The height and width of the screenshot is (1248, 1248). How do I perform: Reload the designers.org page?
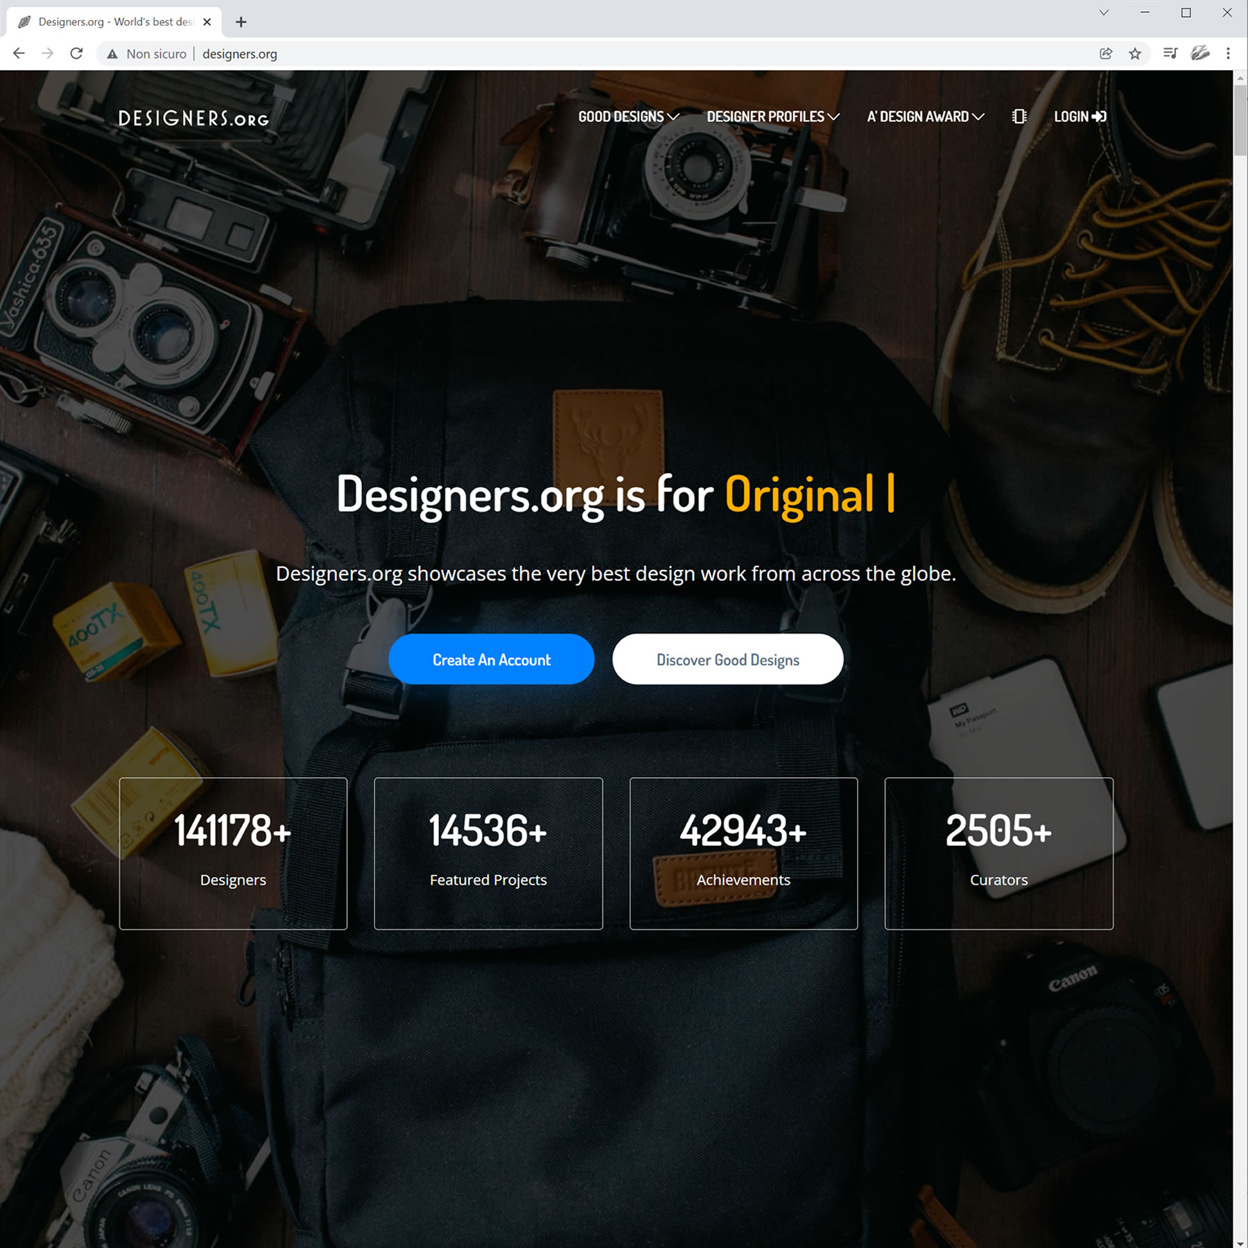77,53
